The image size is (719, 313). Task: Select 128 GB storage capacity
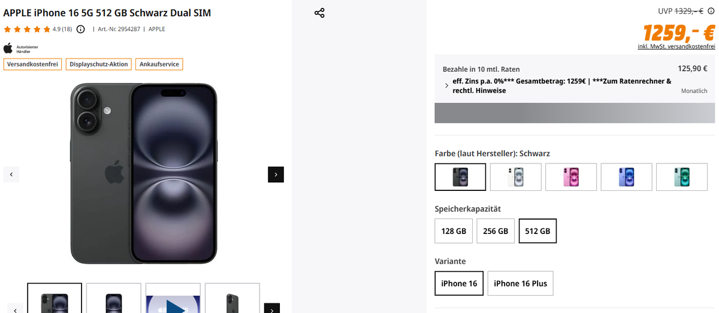(454, 231)
